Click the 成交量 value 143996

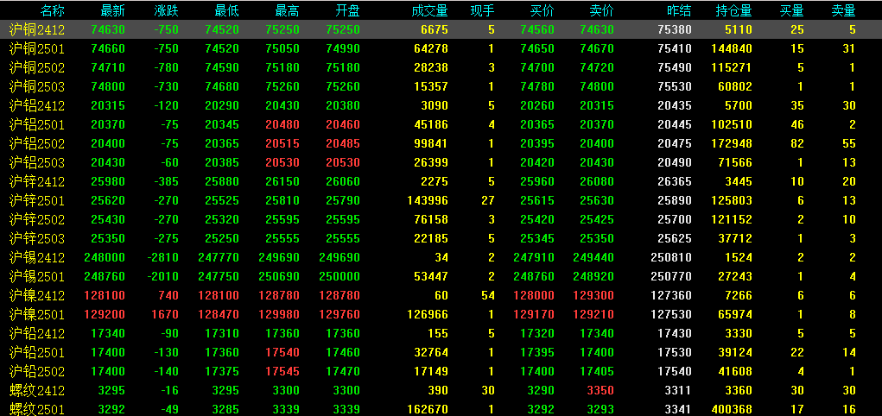pos(428,201)
